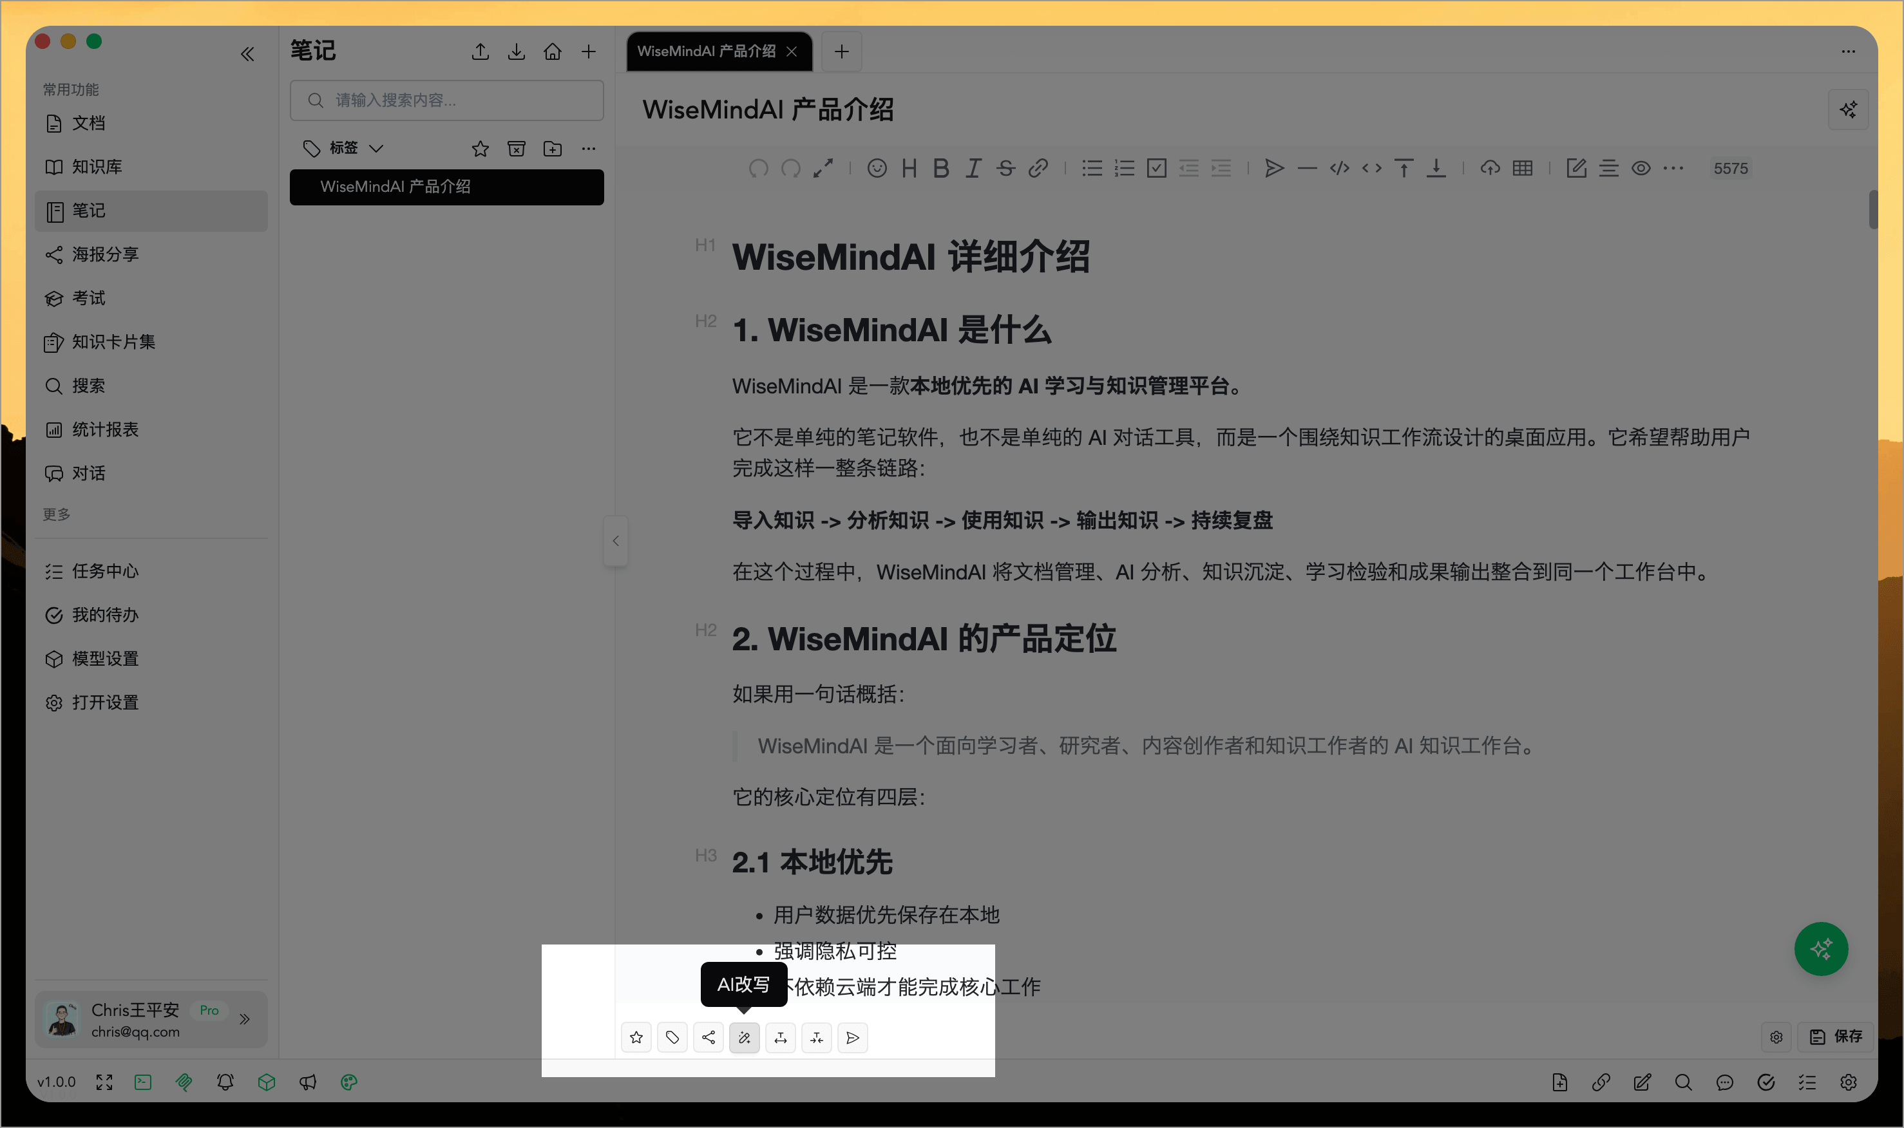Image resolution: width=1904 pixels, height=1128 pixels.
Task: Click the search input field in the notes panel
Action: [446, 100]
